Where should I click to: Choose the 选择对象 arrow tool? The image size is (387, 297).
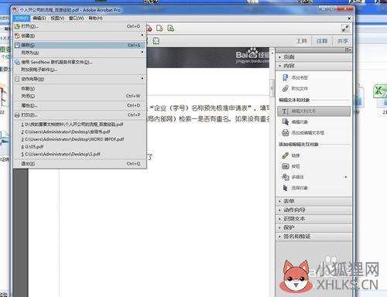point(285,188)
